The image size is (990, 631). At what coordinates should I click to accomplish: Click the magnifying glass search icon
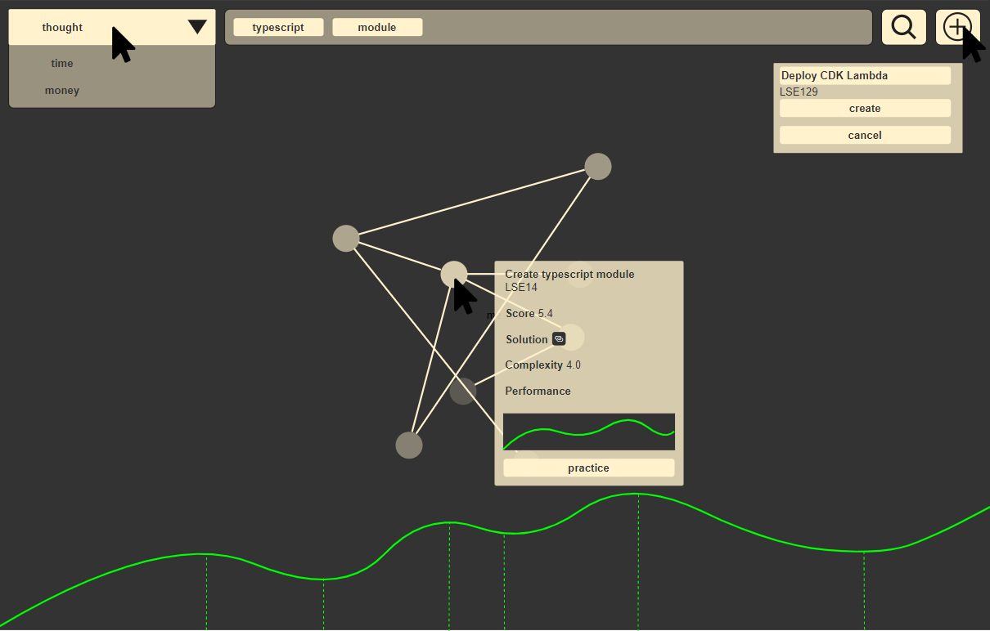coord(903,27)
